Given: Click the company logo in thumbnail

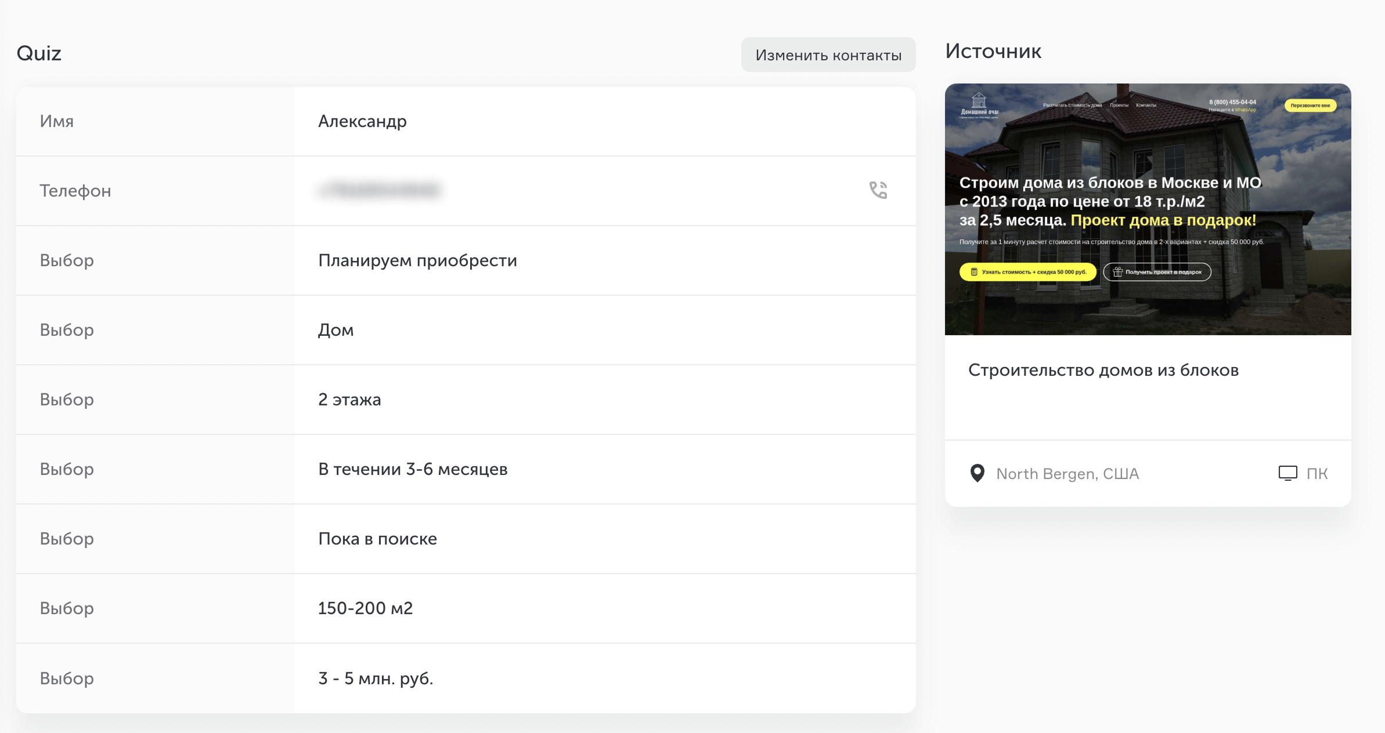Looking at the screenshot, I should coord(979,106).
